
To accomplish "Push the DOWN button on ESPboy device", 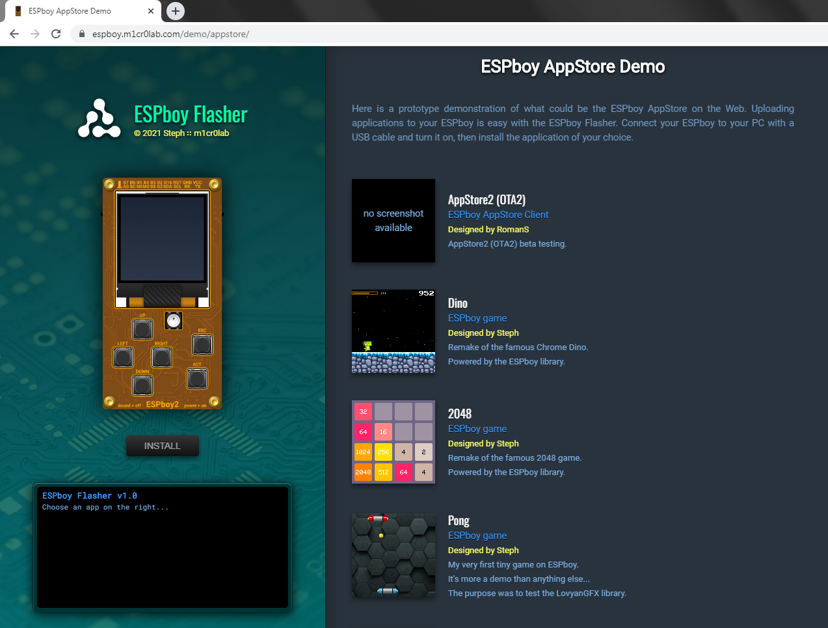I will coord(142,385).
